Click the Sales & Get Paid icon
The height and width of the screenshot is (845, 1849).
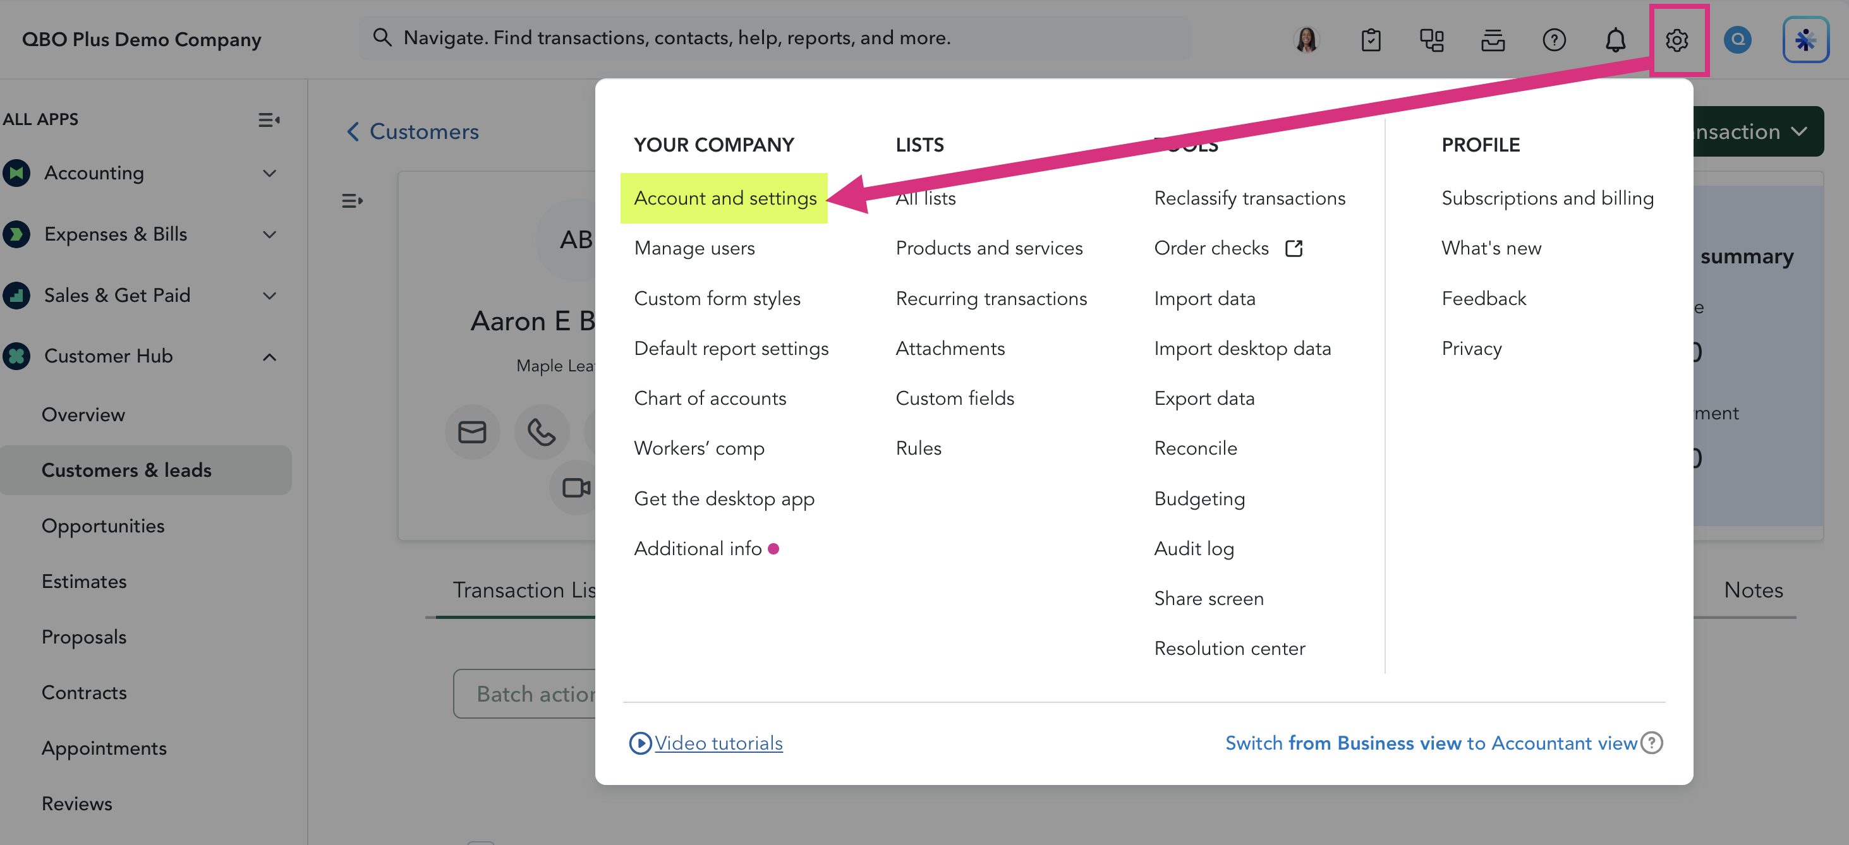[16, 295]
